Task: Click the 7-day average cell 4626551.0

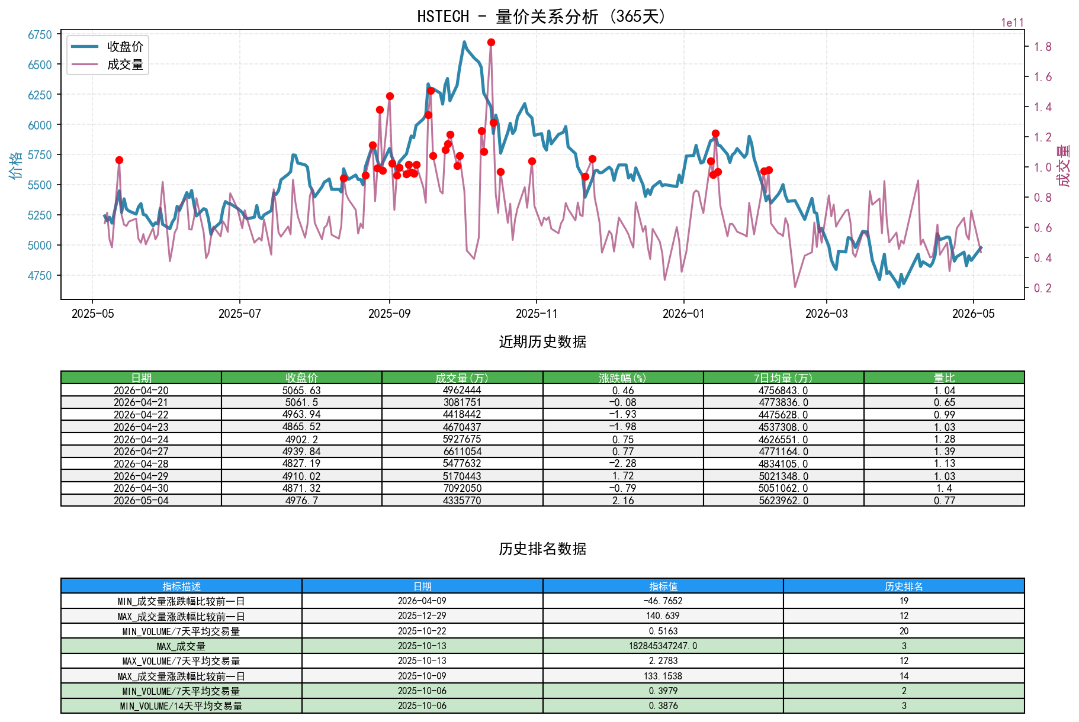Action: [783, 439]
